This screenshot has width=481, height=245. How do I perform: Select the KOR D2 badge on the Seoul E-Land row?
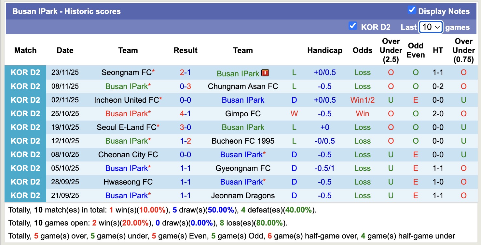click(x=25, y=127)
